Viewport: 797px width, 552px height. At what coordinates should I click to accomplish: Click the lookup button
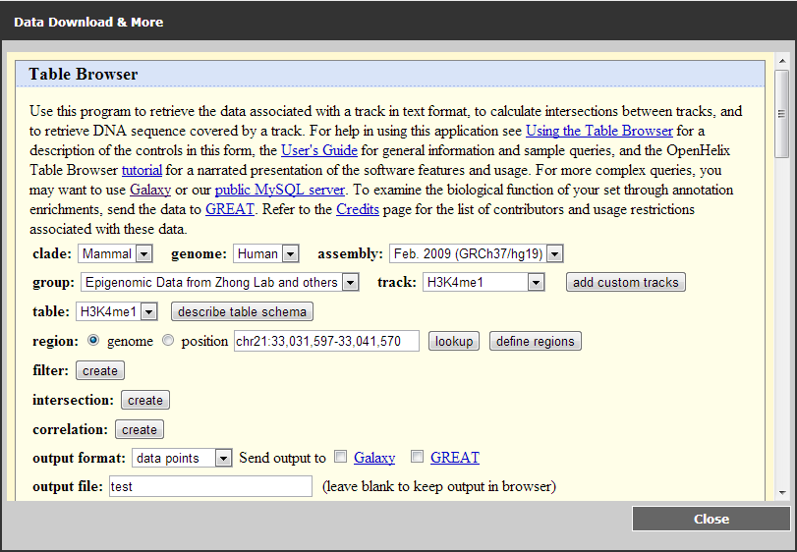454,341
